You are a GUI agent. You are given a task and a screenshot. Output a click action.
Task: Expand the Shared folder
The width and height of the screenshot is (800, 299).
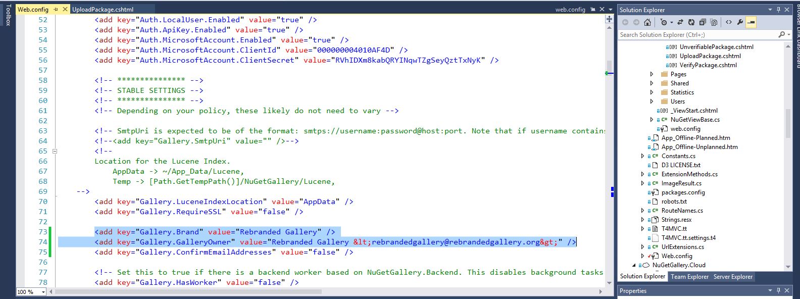tap(652, 83)
